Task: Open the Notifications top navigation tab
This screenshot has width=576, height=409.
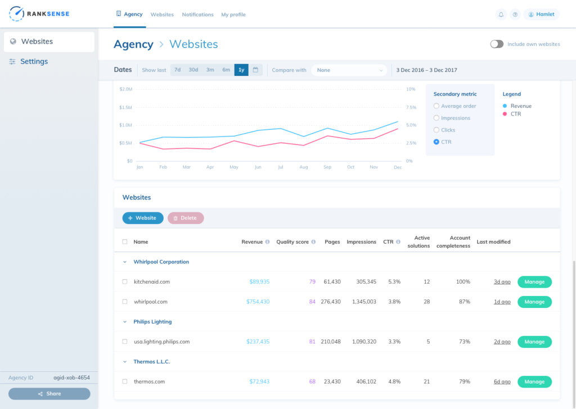Action: tap(197, 15)
